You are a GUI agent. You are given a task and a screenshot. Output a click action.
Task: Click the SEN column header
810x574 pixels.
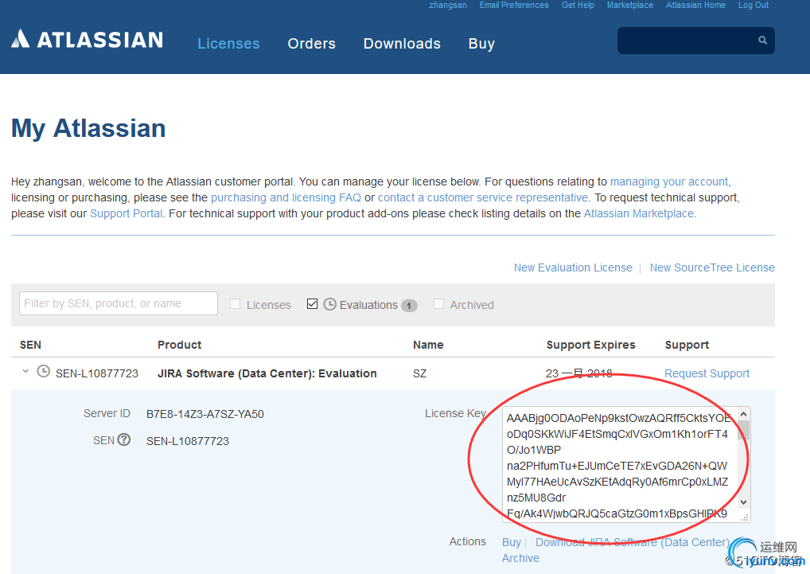click(x=30, y=345)
